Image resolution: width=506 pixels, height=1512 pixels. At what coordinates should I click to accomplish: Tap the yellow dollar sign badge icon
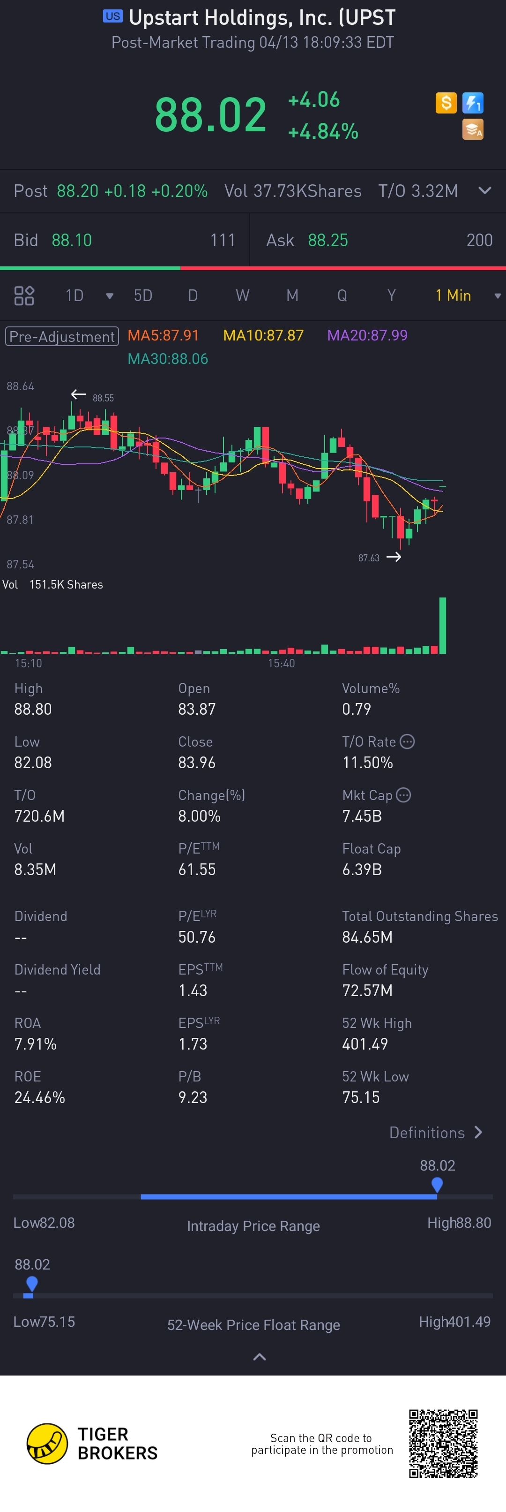tap(446, 103)
